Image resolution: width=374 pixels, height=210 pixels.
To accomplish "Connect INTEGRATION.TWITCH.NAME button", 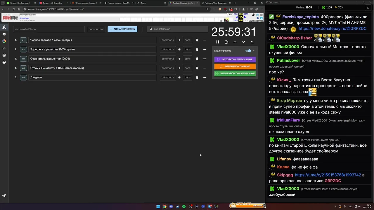I will click(x=235, y=60).
